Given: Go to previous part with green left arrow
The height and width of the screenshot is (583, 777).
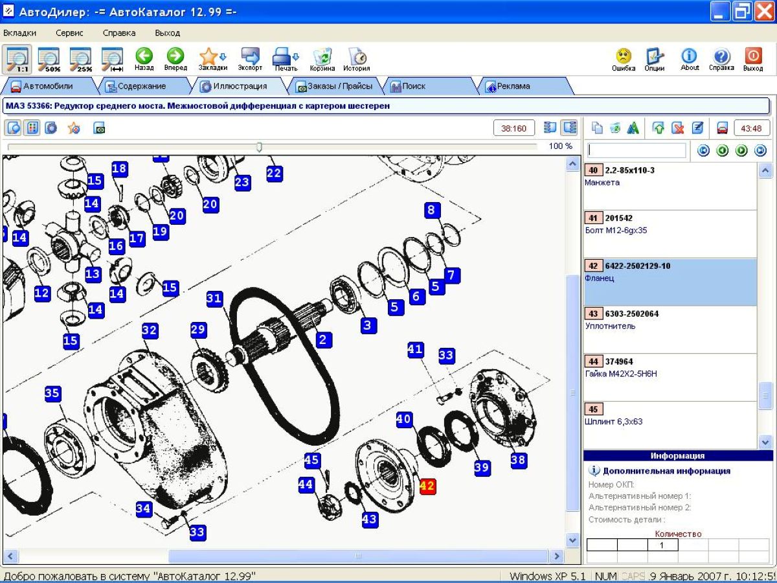Looking at the screenshot, I should [723, 151].
